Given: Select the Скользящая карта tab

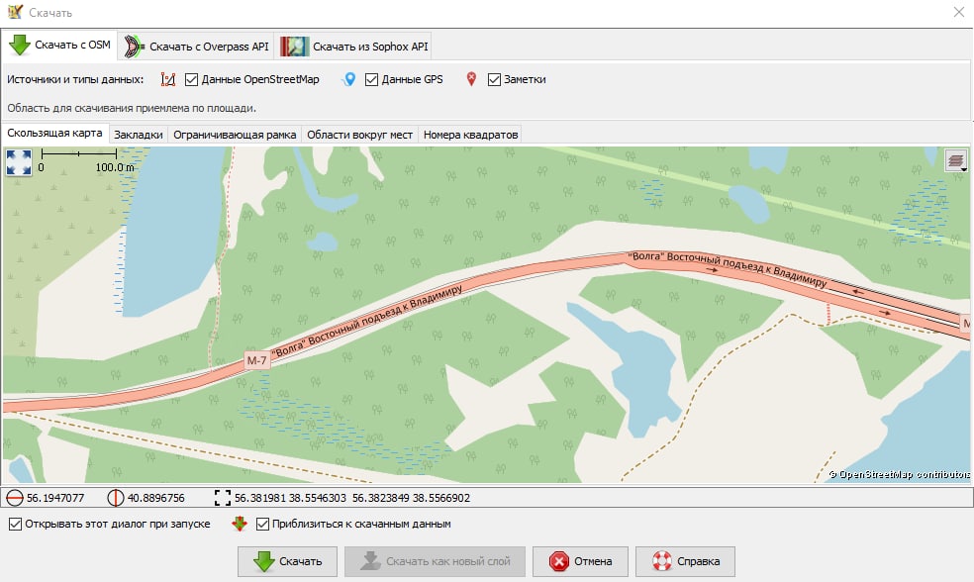Looking at the screenshot, I should [x=54, y=133].
